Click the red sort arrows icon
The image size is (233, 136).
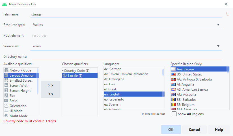(x=227, y=14)
